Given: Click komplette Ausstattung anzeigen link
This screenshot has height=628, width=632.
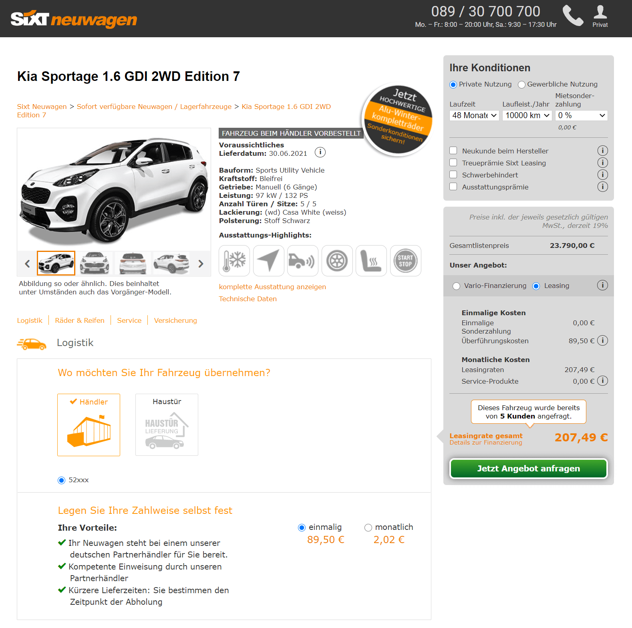Looking at the screenshot, I should (x=272, y=287).
